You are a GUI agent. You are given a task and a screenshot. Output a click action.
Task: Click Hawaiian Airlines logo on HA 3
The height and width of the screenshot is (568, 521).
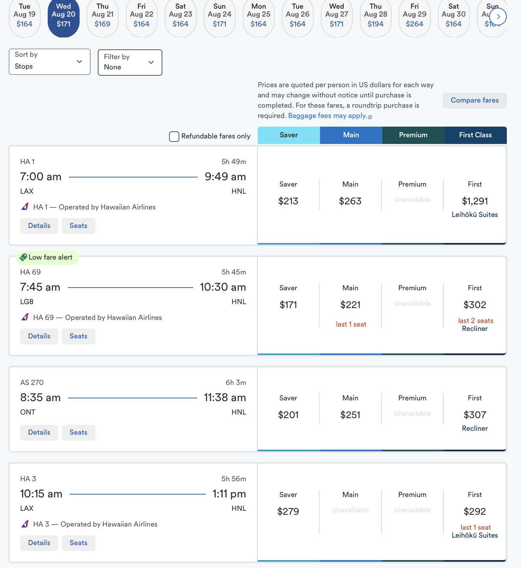[25, 524]
